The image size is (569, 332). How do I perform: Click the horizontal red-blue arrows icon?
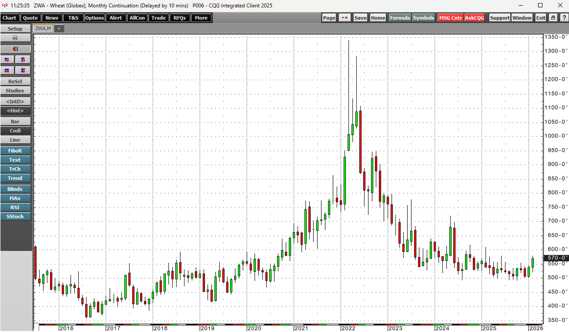pyautogui.click(x=7, y=60)
